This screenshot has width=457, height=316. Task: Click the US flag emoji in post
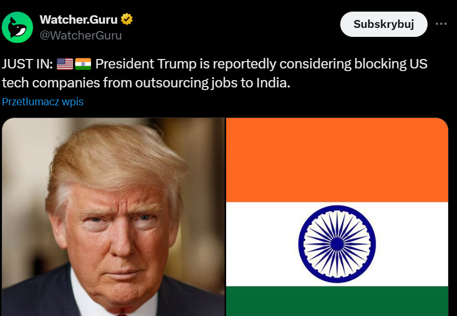tap(65, 64)
